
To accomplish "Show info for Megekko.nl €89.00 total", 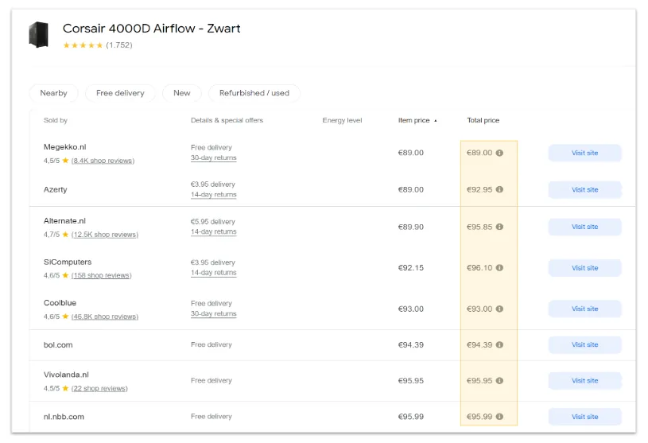I will (499, 153).
